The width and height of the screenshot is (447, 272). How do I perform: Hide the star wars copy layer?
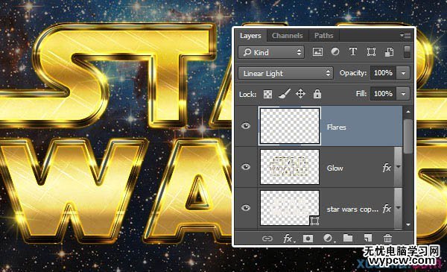point(246,208)
